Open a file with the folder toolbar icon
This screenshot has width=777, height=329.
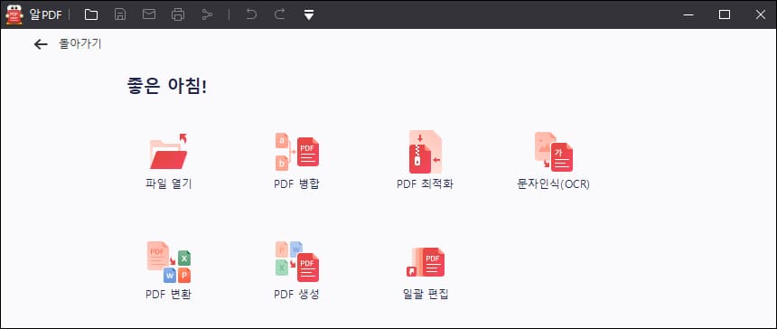point(90,14)
